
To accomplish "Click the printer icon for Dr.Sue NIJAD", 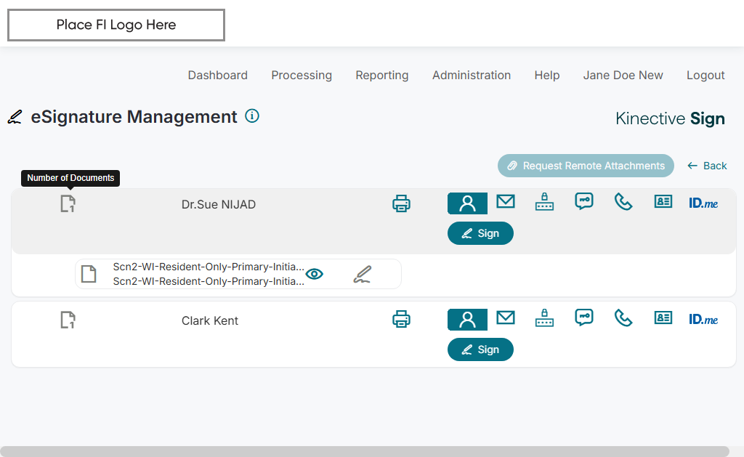I will point(401,203).
